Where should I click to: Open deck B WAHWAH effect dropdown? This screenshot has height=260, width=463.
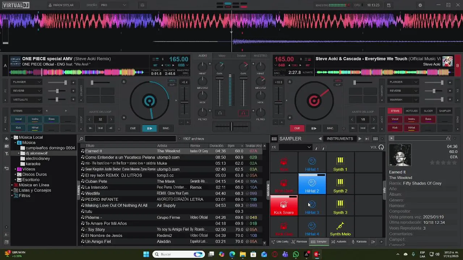pos(403,100)
